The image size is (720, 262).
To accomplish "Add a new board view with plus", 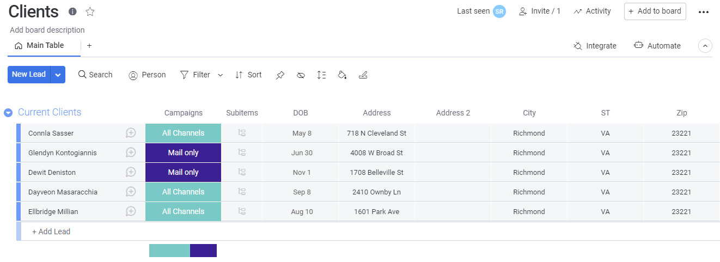I will tap(89, 46).
